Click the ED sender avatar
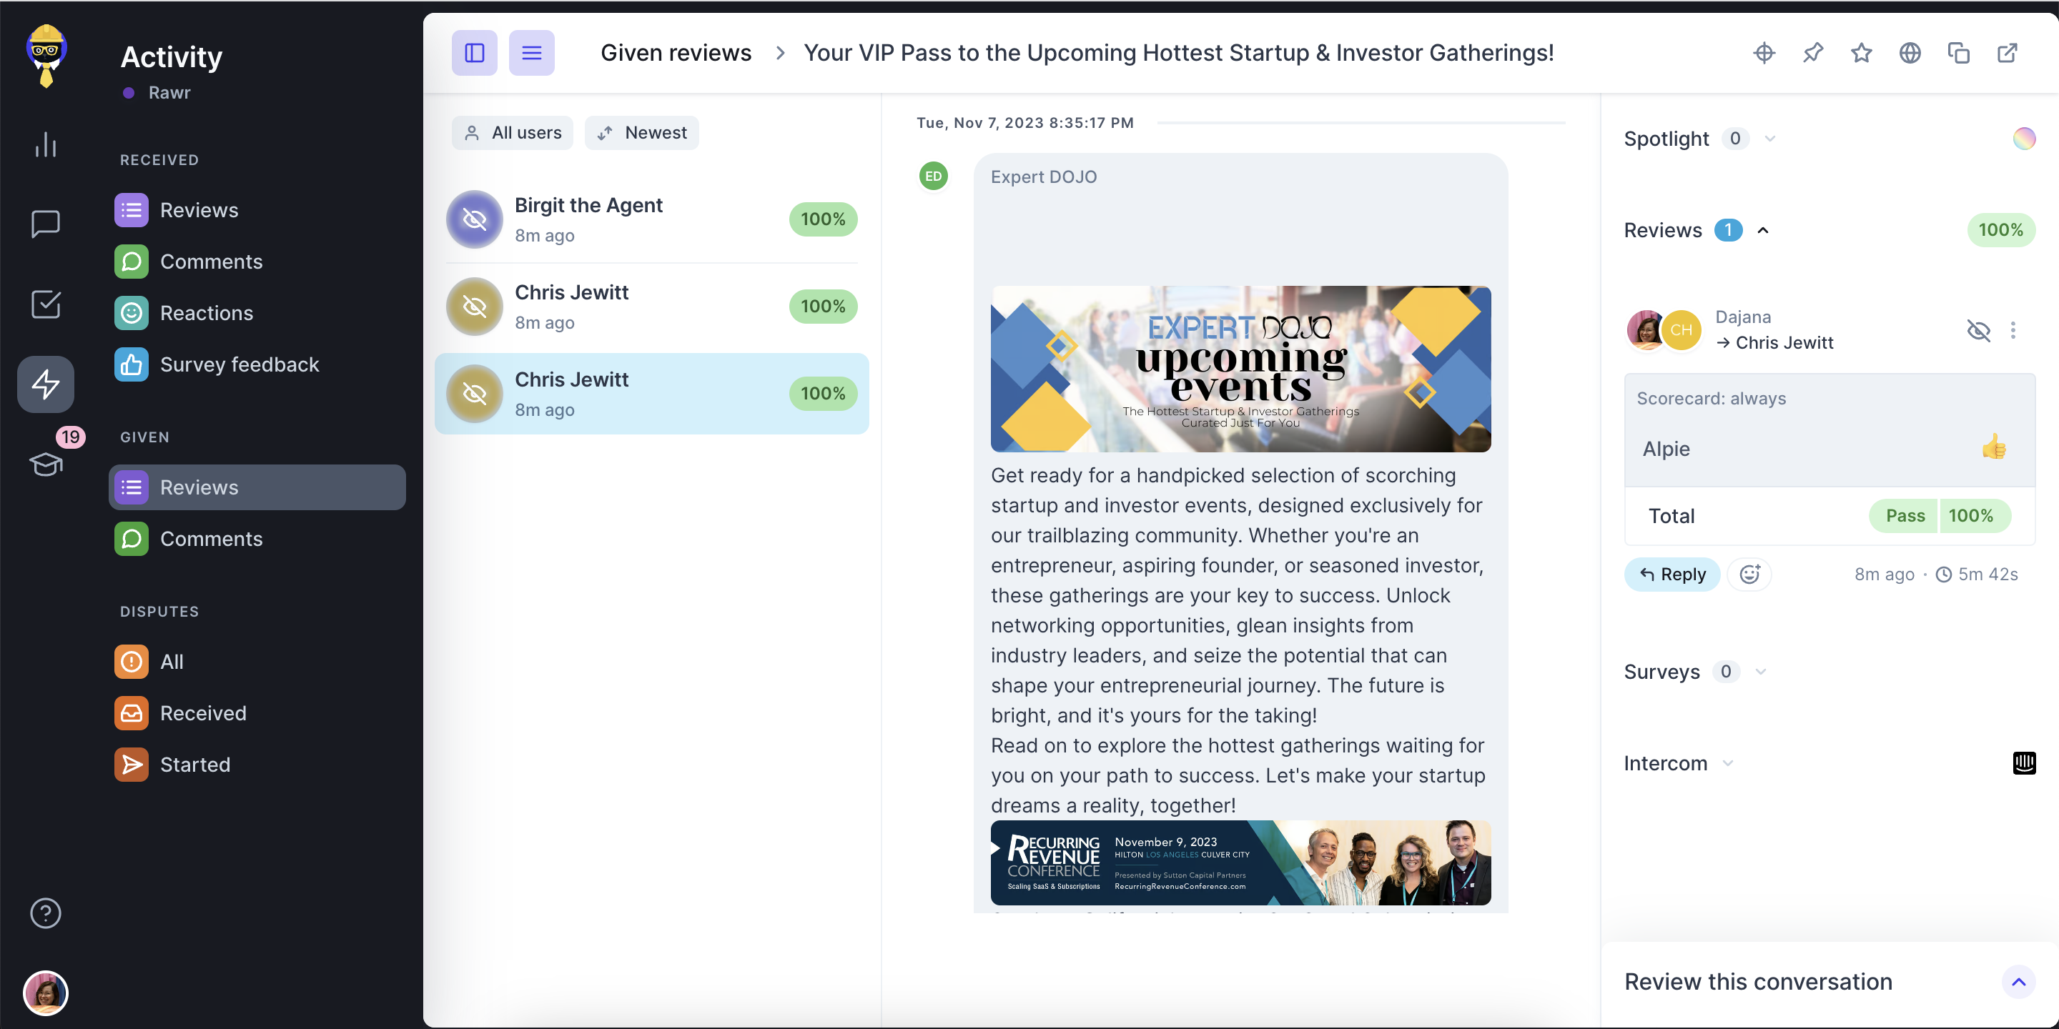This screenshot has width=2059, height=1029. pos(934,176)
